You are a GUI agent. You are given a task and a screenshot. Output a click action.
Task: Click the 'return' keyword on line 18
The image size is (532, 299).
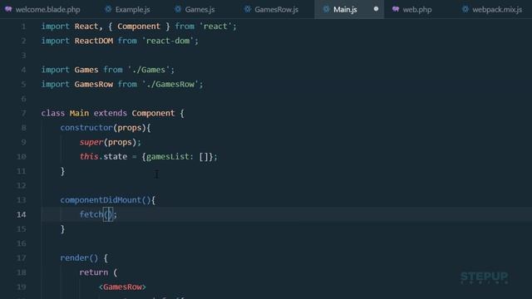coord(94,272)
